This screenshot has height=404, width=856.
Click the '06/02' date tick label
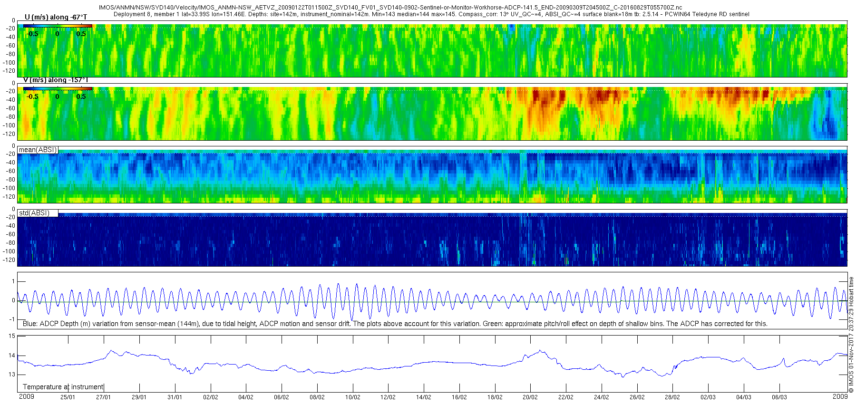pyautogui.click(x=282, y=397)
